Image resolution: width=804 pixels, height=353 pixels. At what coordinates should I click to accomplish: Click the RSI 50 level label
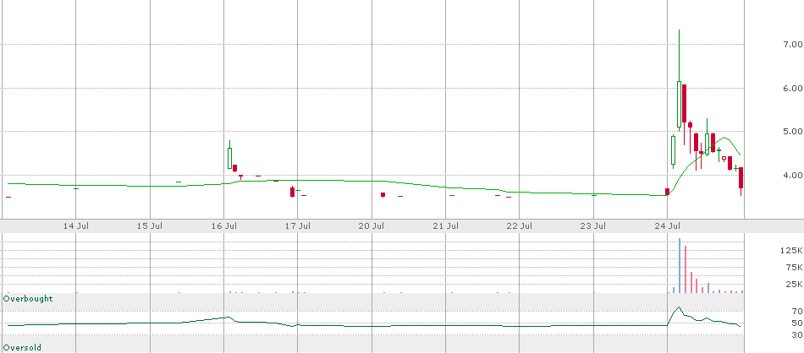click(x=797, y=323)
